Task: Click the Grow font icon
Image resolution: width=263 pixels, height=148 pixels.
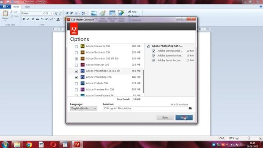Action: tap(56, 13)
